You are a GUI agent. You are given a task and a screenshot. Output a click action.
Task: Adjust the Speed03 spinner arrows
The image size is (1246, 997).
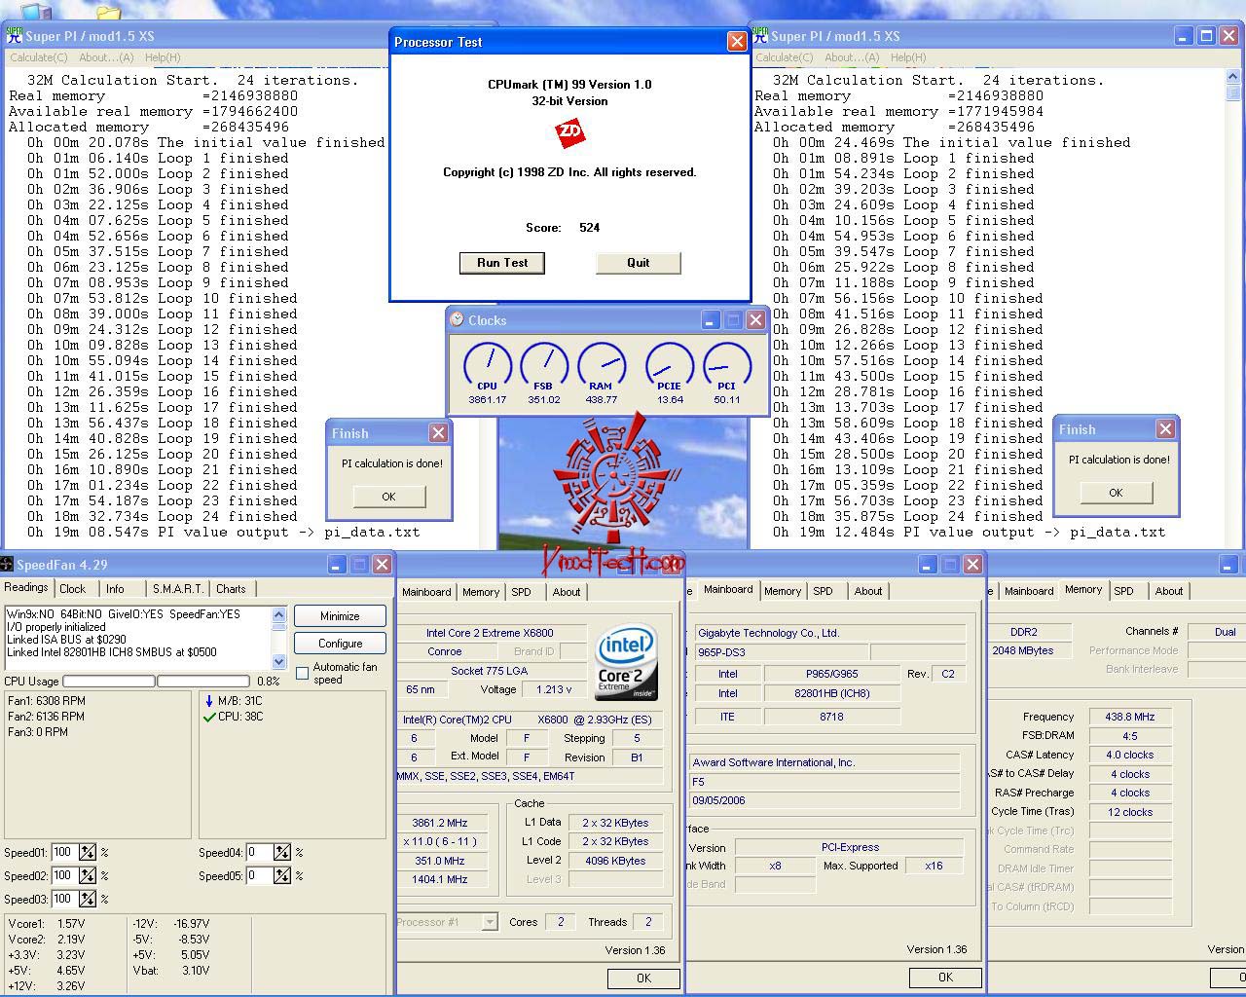pos(88,900)
